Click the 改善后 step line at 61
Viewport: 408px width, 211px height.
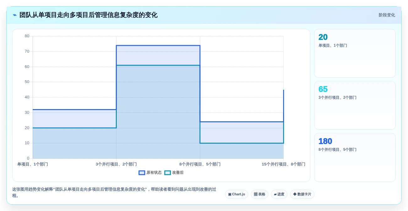pos(158,65)
